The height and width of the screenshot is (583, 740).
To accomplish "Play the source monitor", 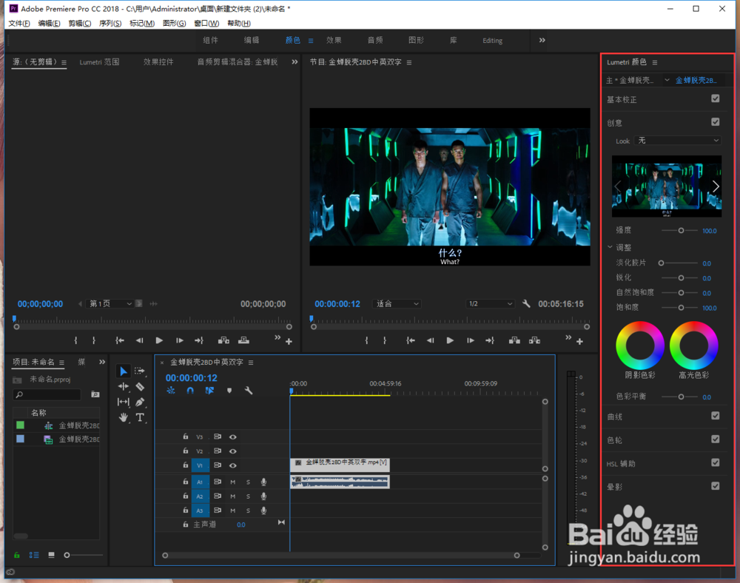I will pos(159,340).
